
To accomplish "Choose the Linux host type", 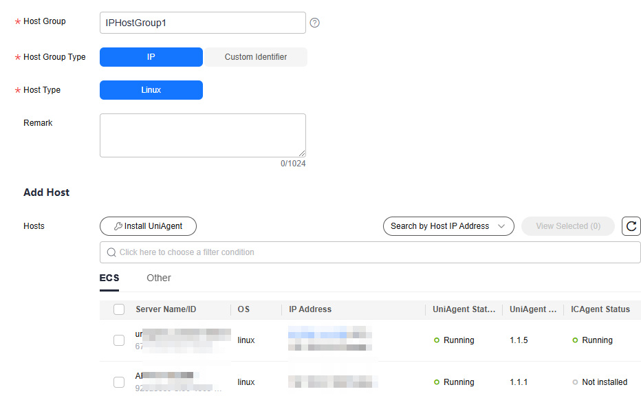I will point(151,90).
